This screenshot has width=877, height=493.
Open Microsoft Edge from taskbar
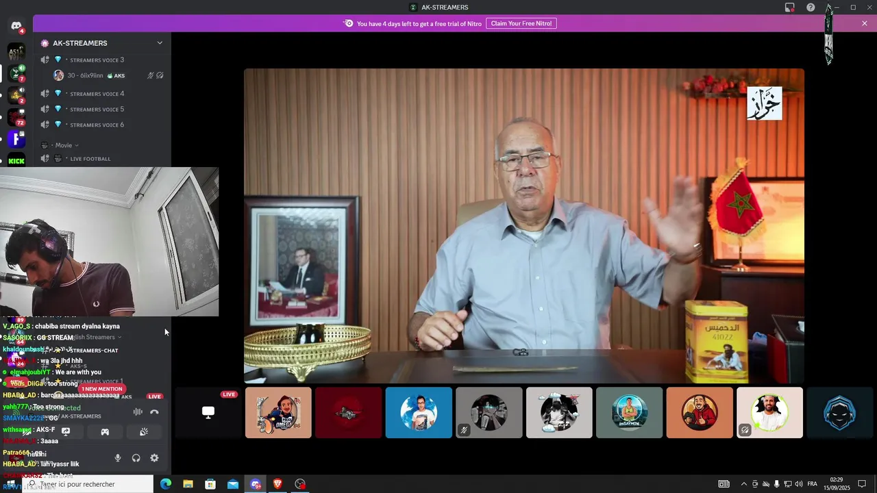click(166, 484)
